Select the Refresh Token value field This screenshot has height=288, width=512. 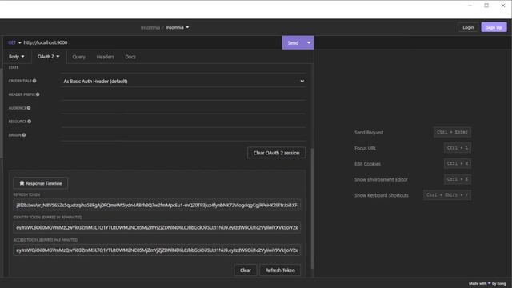[157, 205]
